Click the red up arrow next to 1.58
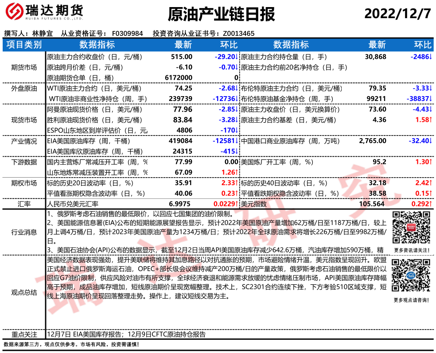The image size is (436, 353). pos(430,120)
